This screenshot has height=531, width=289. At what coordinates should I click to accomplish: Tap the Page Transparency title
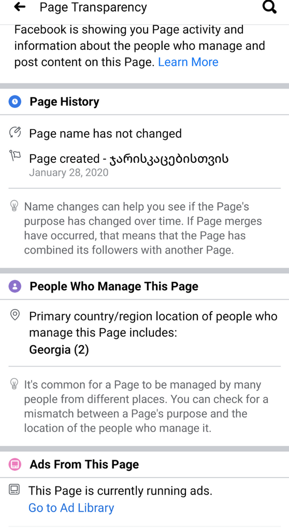[x=93, y=7]
